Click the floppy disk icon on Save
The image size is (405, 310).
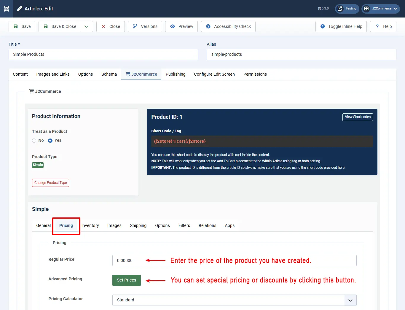(16, 26)
